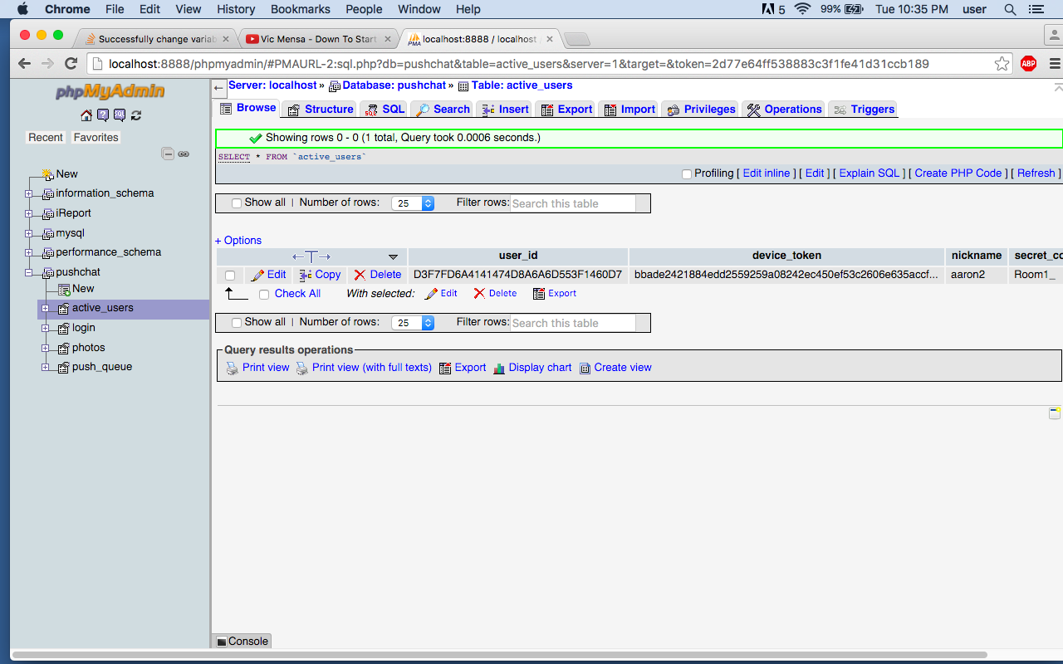Image resolution: width=1063 pixels, height=664 pixels.
Task: Expand the performance_schema database node
Action: tap(29, 252)
